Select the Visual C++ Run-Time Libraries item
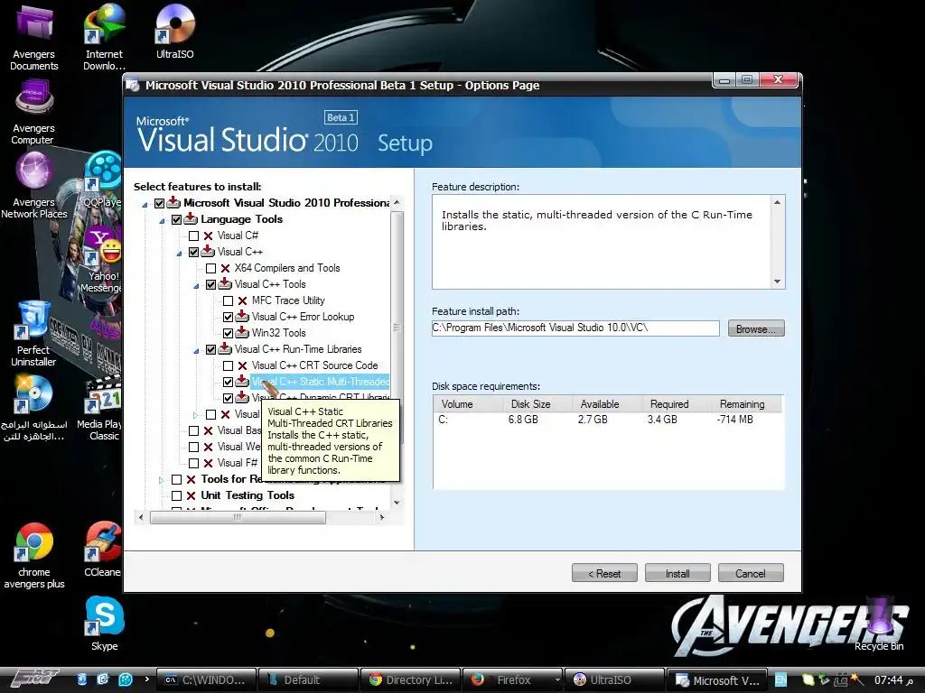Screen dimensions: 925x693 tap(298, 349)
